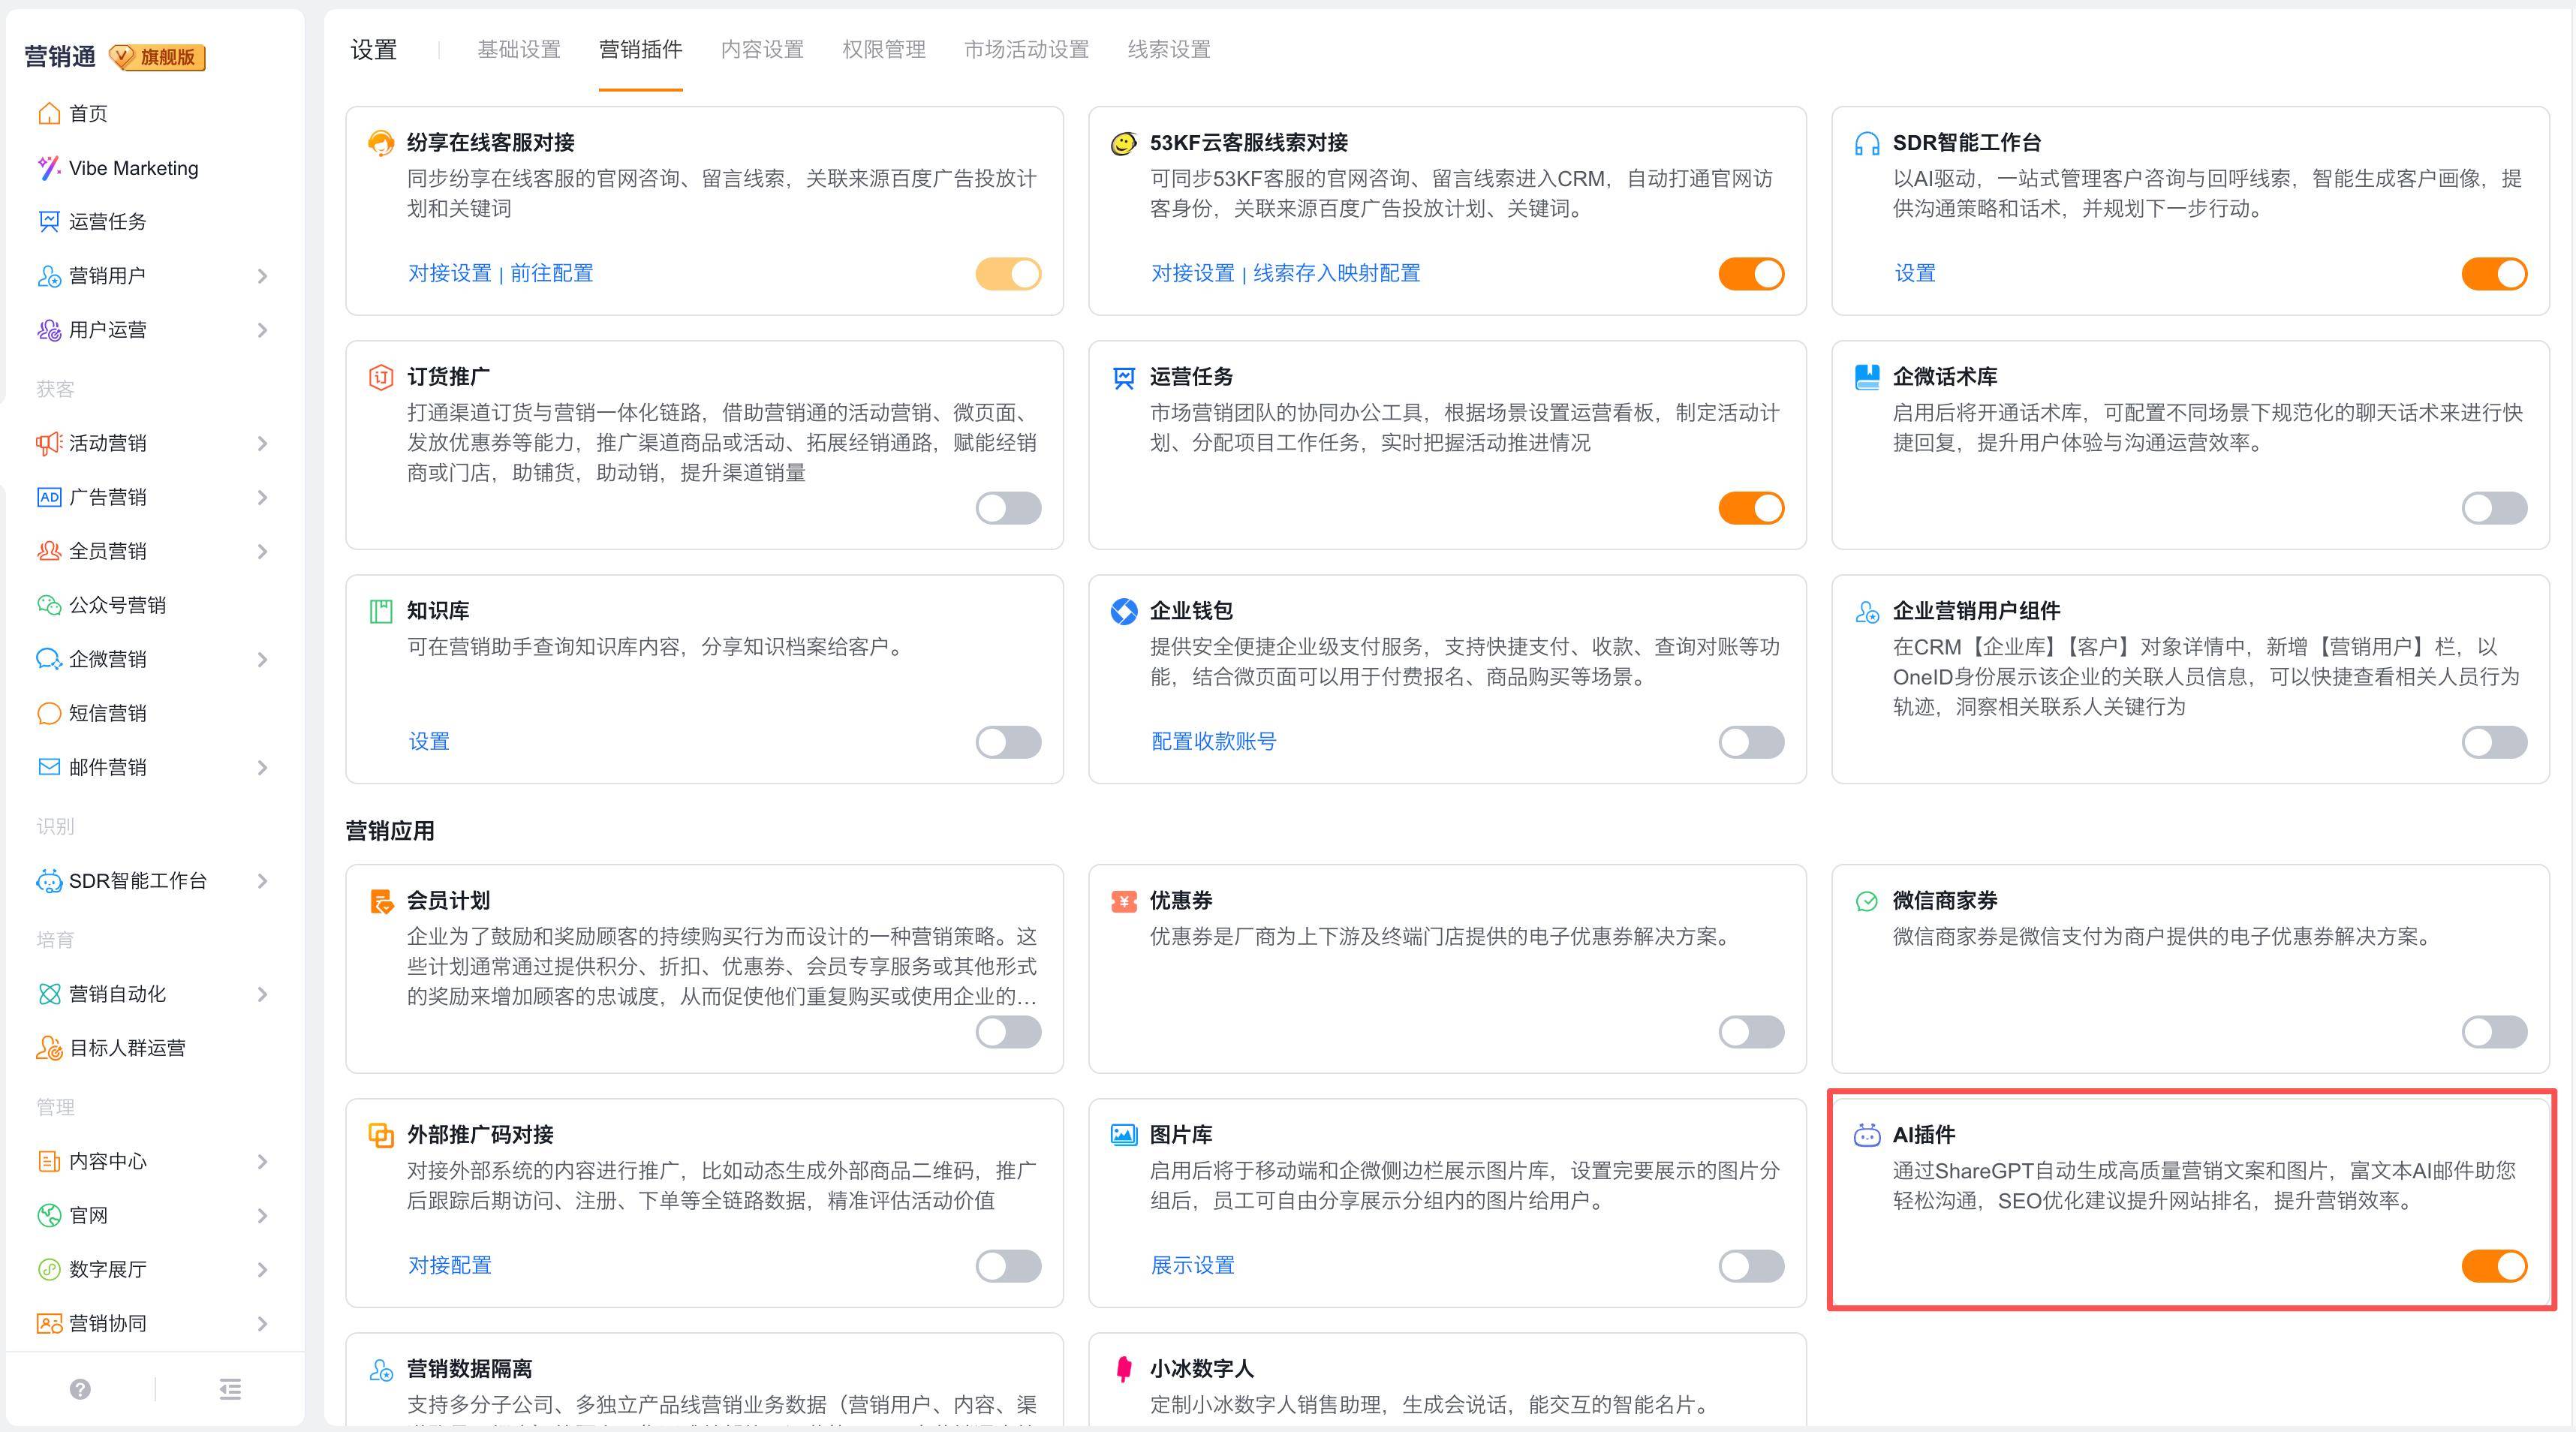
Task: Switch to the 线索设置 tab
Action: (1168, 50)
